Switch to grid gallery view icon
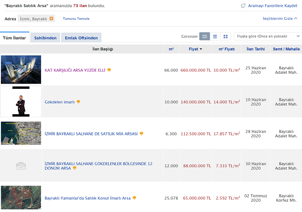Screen dimensions: 302x212 click(225, 36)
